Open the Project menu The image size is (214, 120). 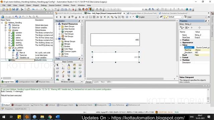click(36, 5)
